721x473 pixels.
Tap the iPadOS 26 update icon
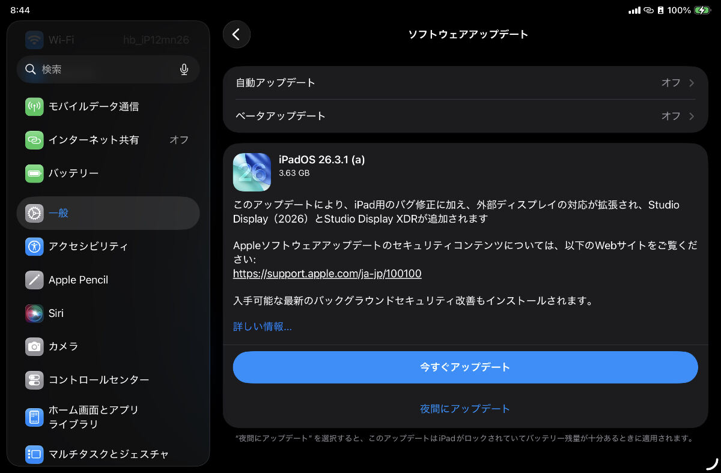[x=252, y=172]
